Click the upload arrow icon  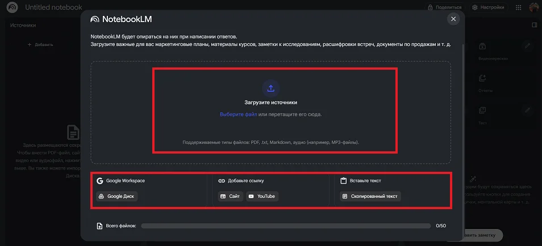pos(271,88)
